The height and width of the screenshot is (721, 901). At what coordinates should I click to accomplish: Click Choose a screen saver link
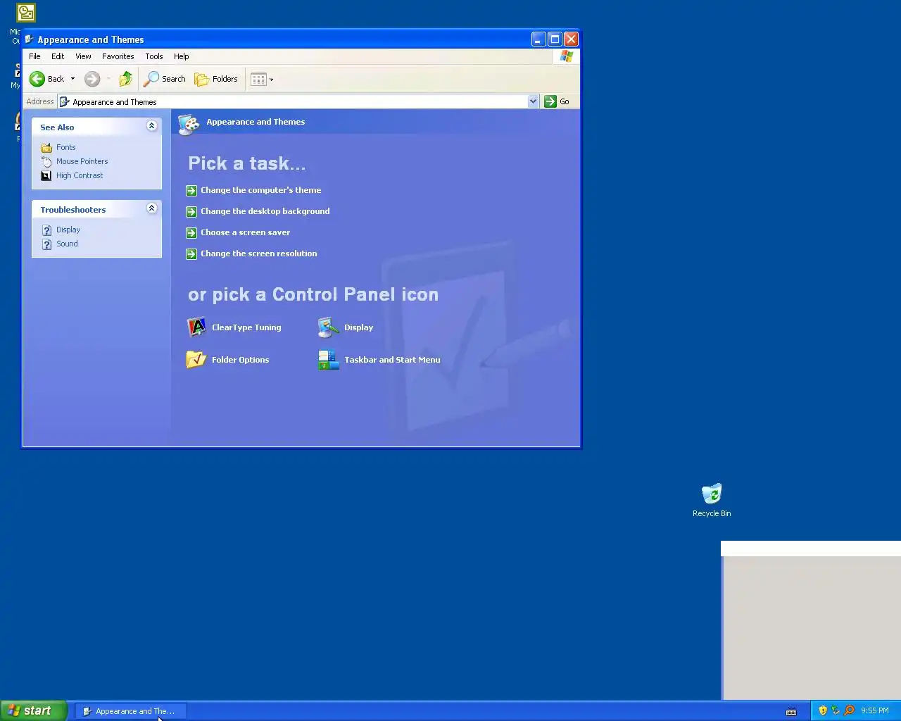pyautogui.click(x=245, y=232)
